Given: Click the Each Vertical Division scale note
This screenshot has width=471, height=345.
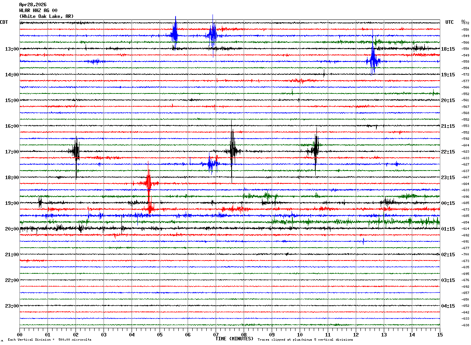Looking at the screenshot, I should pyautogui.click(x=49, y=340).
